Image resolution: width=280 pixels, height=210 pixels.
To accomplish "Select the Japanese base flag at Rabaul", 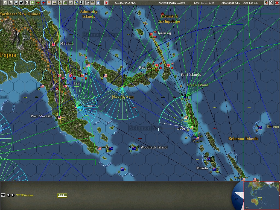I will click(157, 65).
